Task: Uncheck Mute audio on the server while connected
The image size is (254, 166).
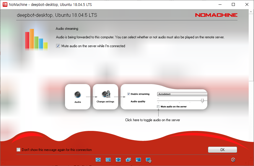Action: (58, 46)
